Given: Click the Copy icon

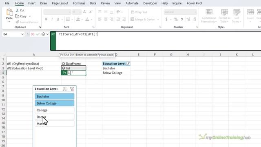Looking at the screenshot, I should pos(17,16).
